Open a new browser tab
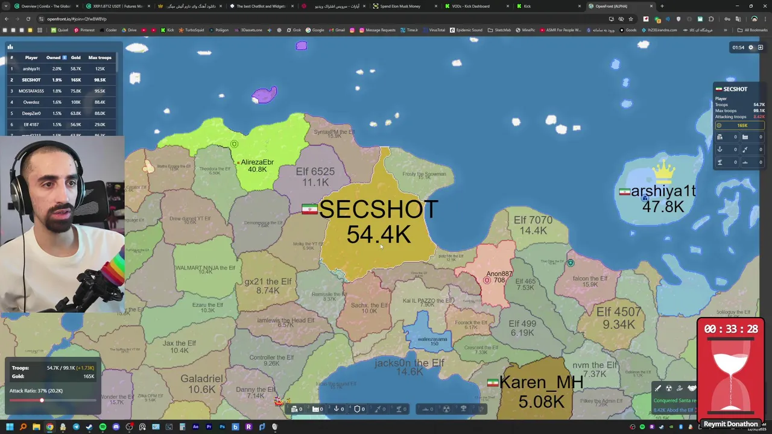This screenshot has width=772, height=434. (662, 6)
